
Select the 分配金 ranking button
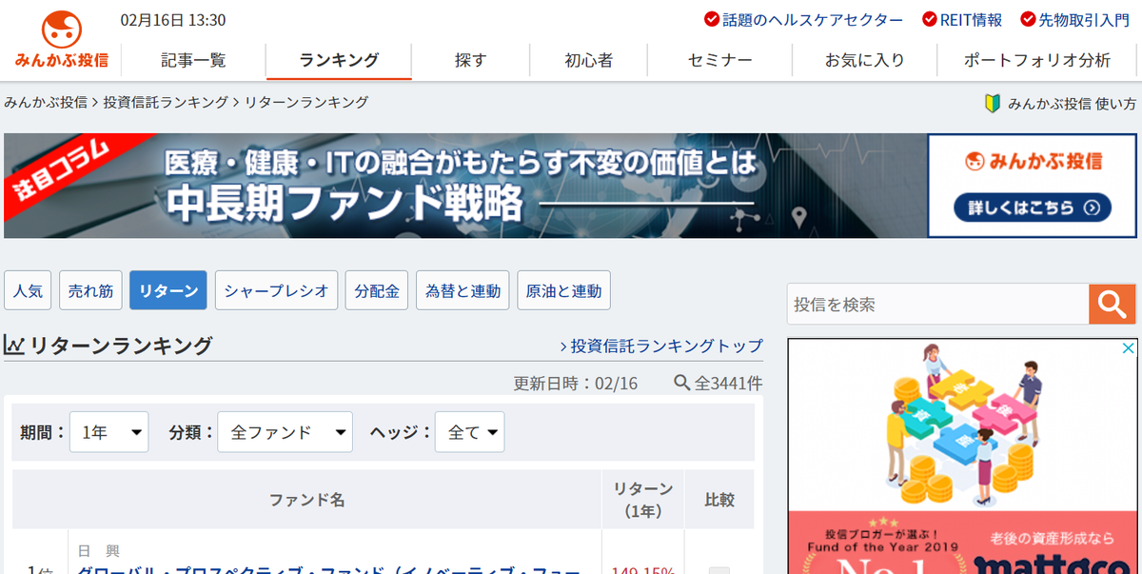point(377,290)
